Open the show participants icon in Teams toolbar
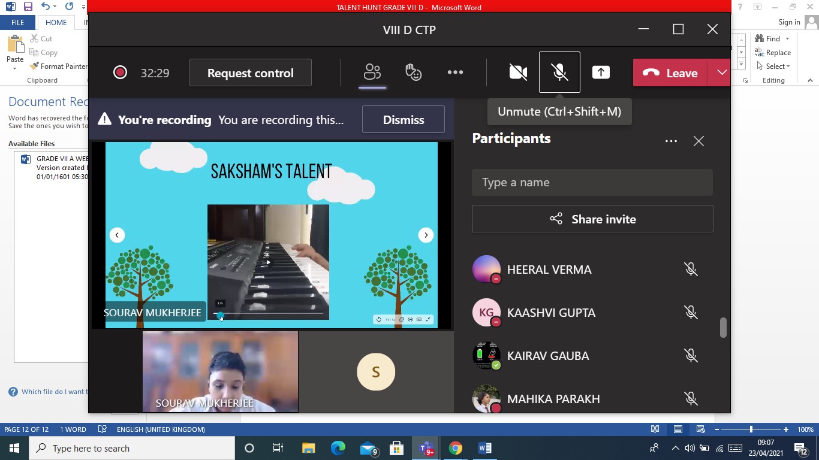The height and width of the screenshot is (460, 819). 372,72
